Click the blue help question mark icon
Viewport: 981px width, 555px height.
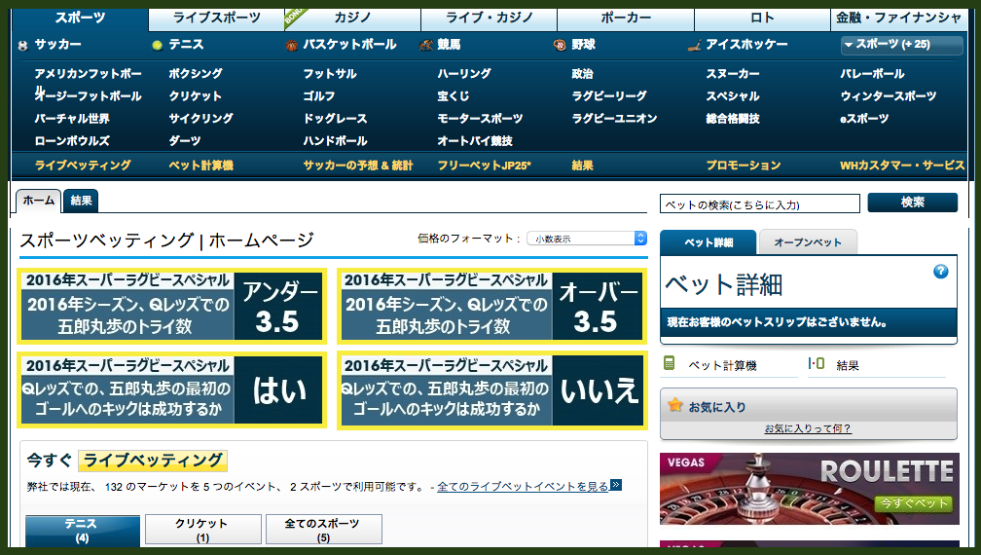940,272
